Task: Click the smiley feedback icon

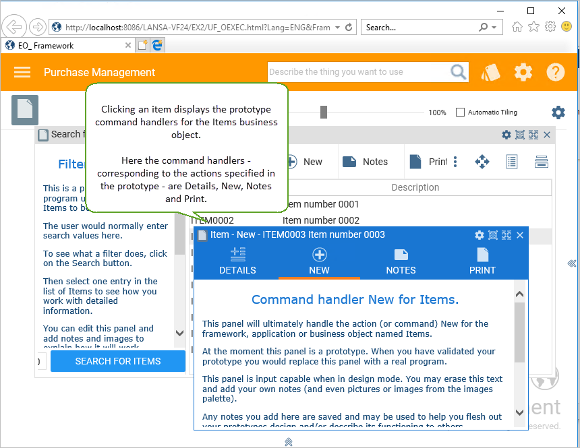Action: tap(567, 26)
